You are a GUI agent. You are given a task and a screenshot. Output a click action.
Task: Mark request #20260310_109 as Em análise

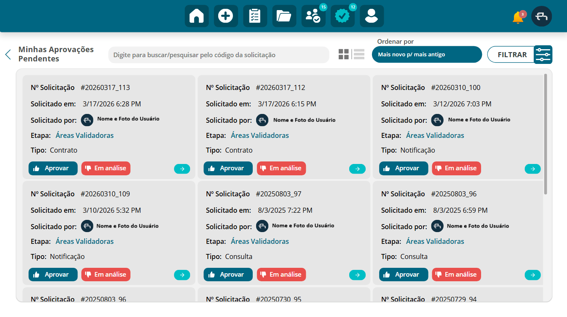(x=106, y=275)
